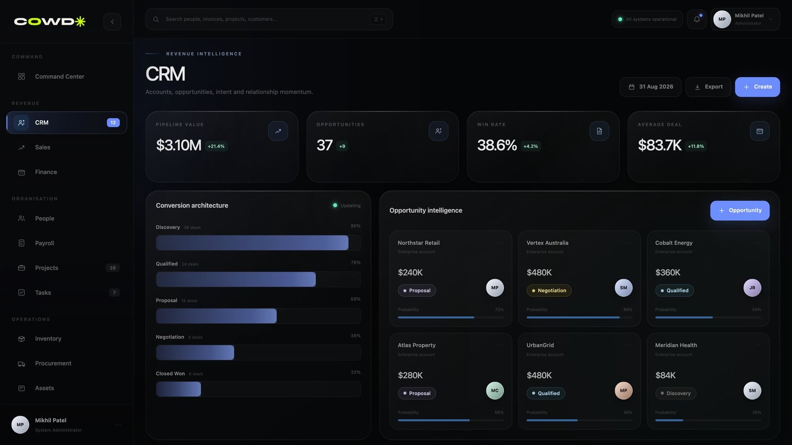Click the search magnifier icon

[x=156, y=19]
